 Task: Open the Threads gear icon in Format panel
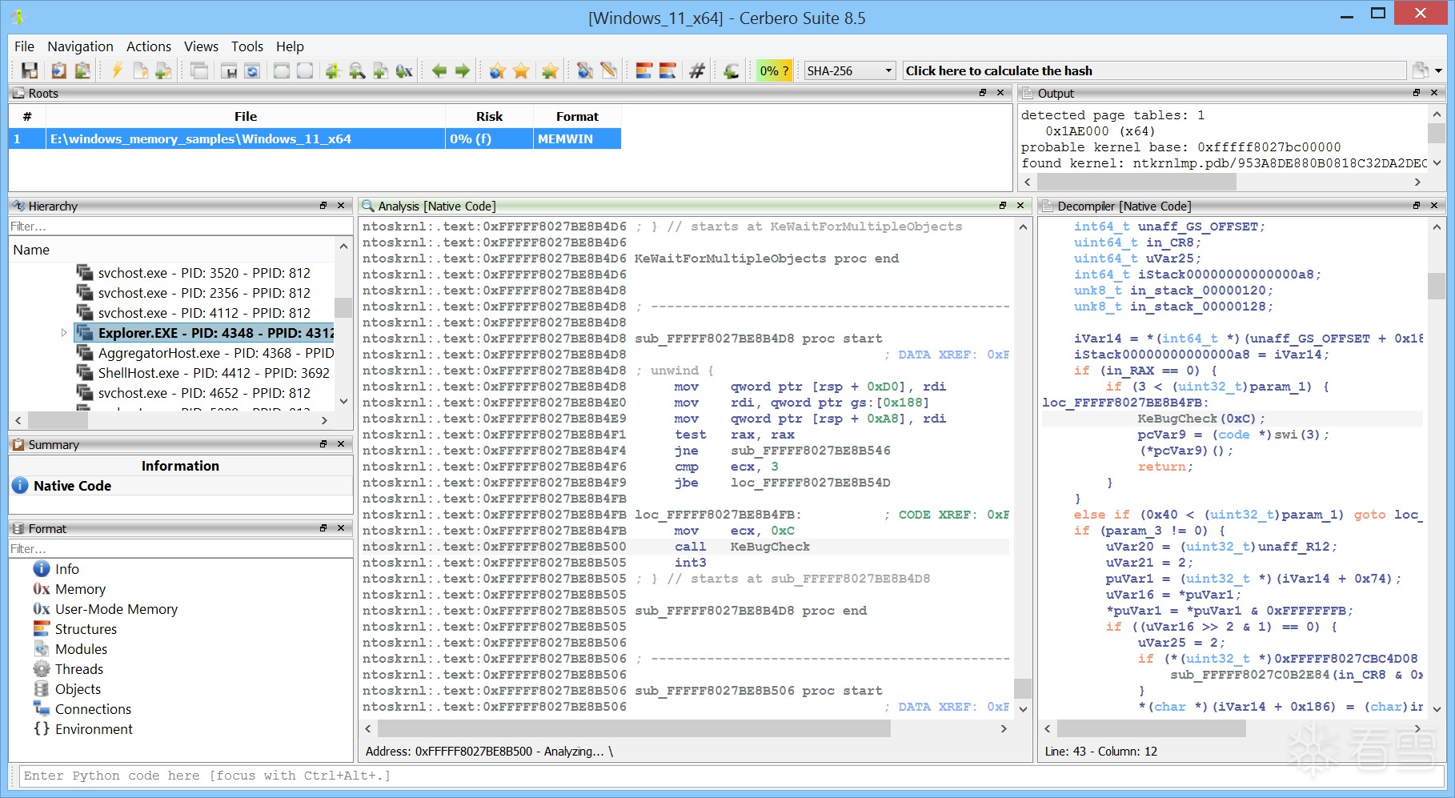click(42, 669)
